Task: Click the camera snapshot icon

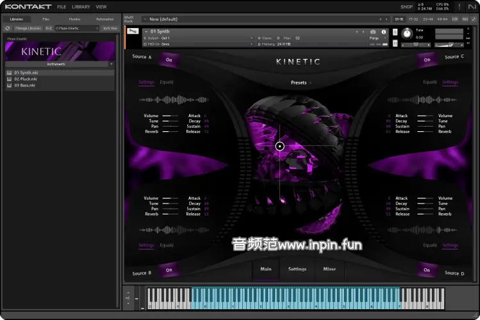Action: [x=373, y=31]
